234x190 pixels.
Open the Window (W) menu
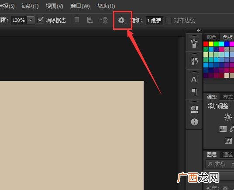point(80,6)
